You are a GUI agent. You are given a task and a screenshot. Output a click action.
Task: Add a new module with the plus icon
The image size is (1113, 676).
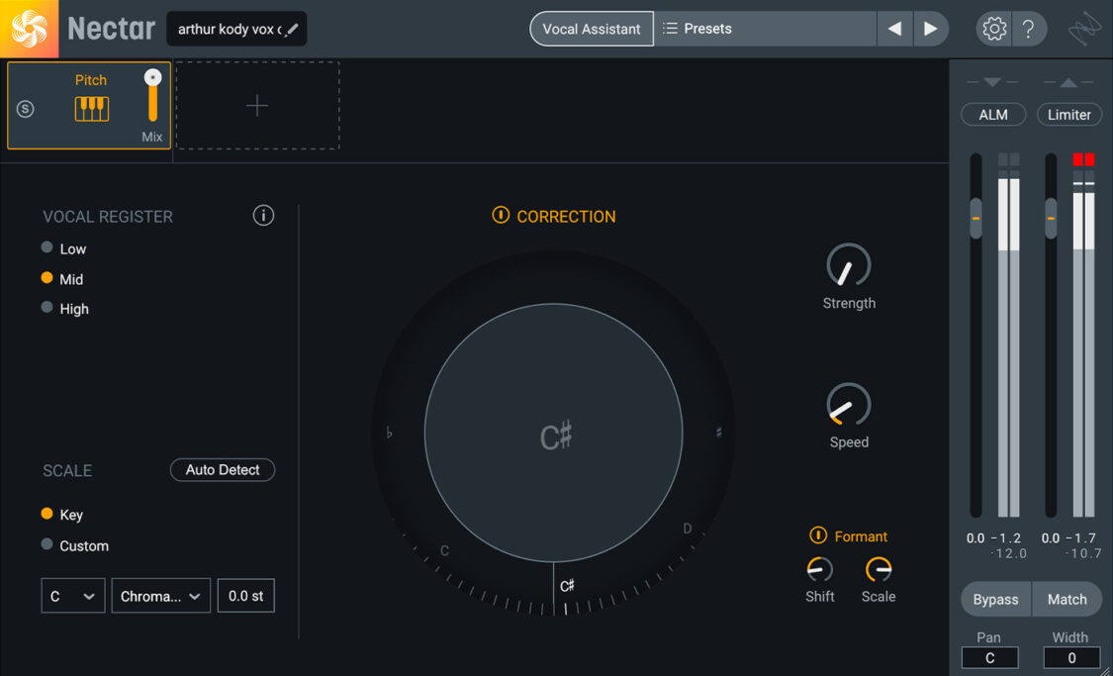tap(256, 104)
